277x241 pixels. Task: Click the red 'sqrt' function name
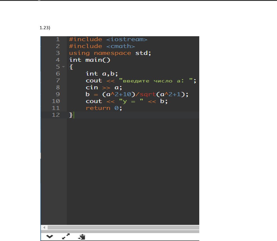[x=148, y=94]
